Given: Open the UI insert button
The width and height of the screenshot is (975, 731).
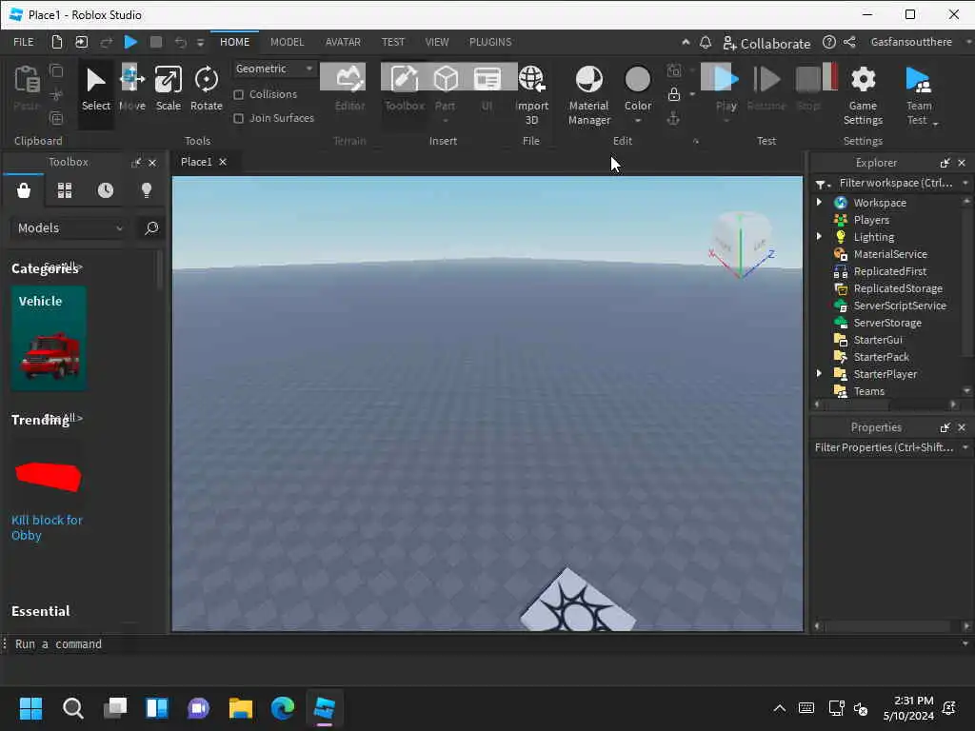Looking at the screenshot, I should click(x=487, y=89).
